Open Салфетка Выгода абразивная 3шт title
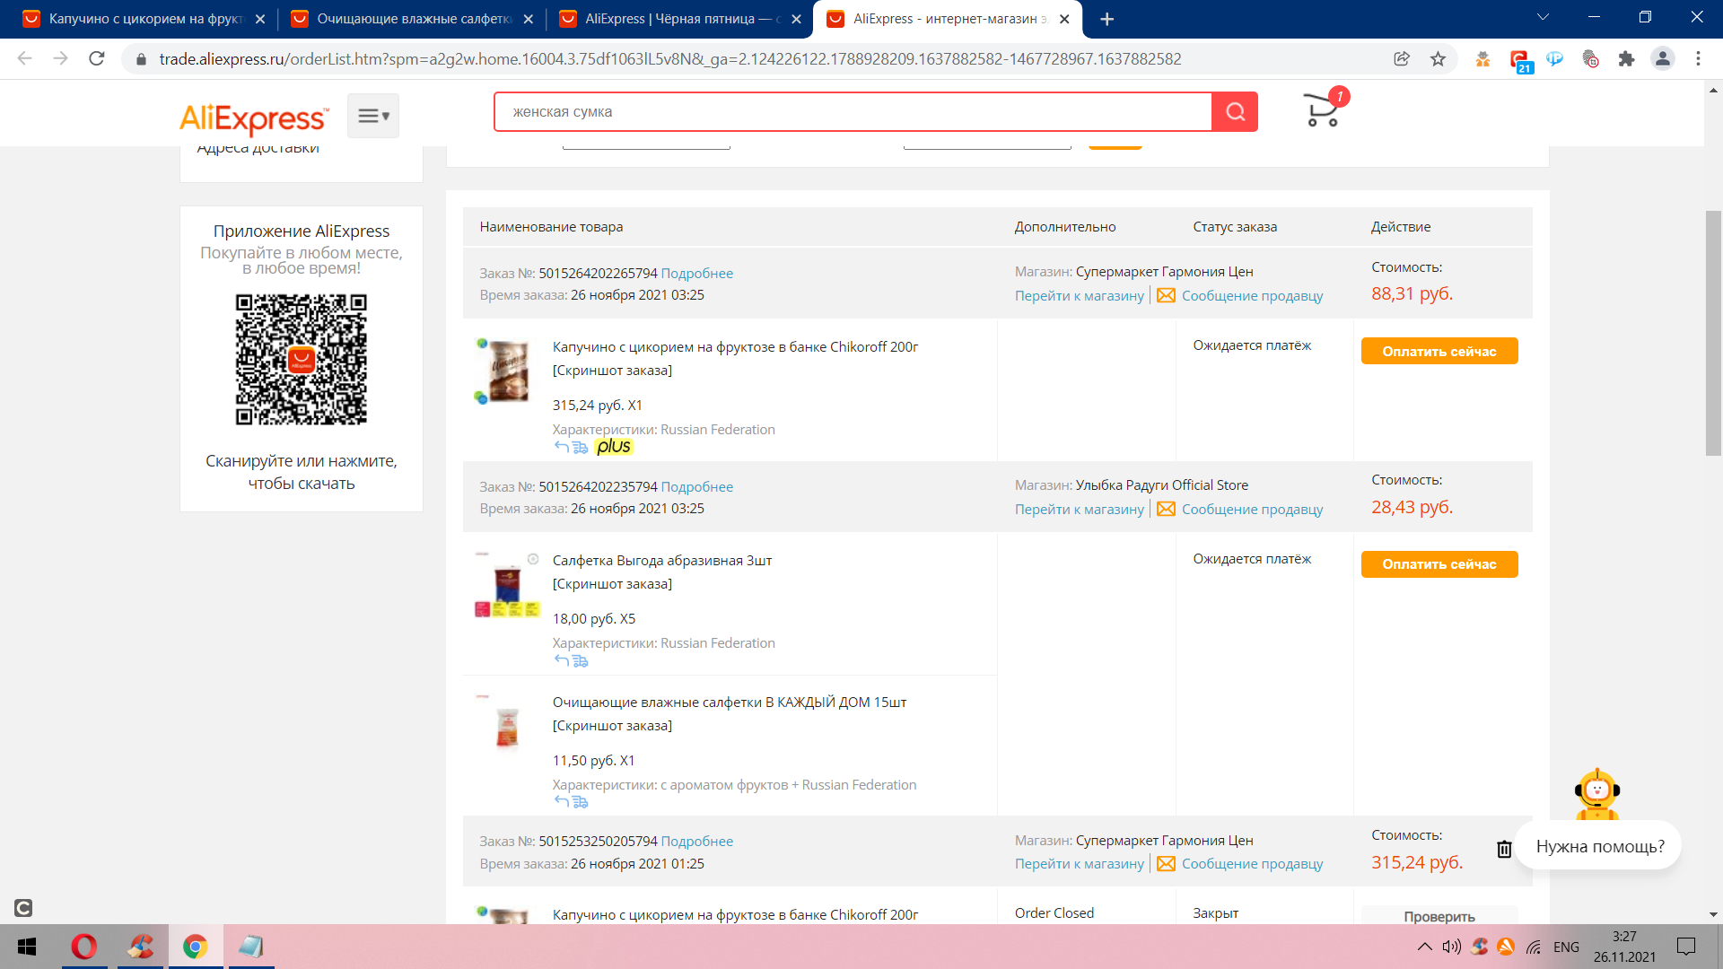 tap(662, 561)
